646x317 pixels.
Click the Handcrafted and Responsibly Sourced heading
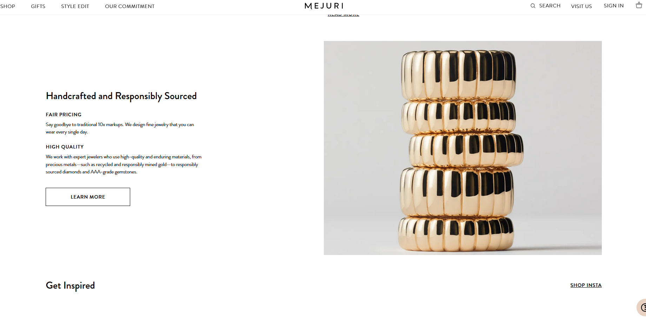click(x=121, y=96)
